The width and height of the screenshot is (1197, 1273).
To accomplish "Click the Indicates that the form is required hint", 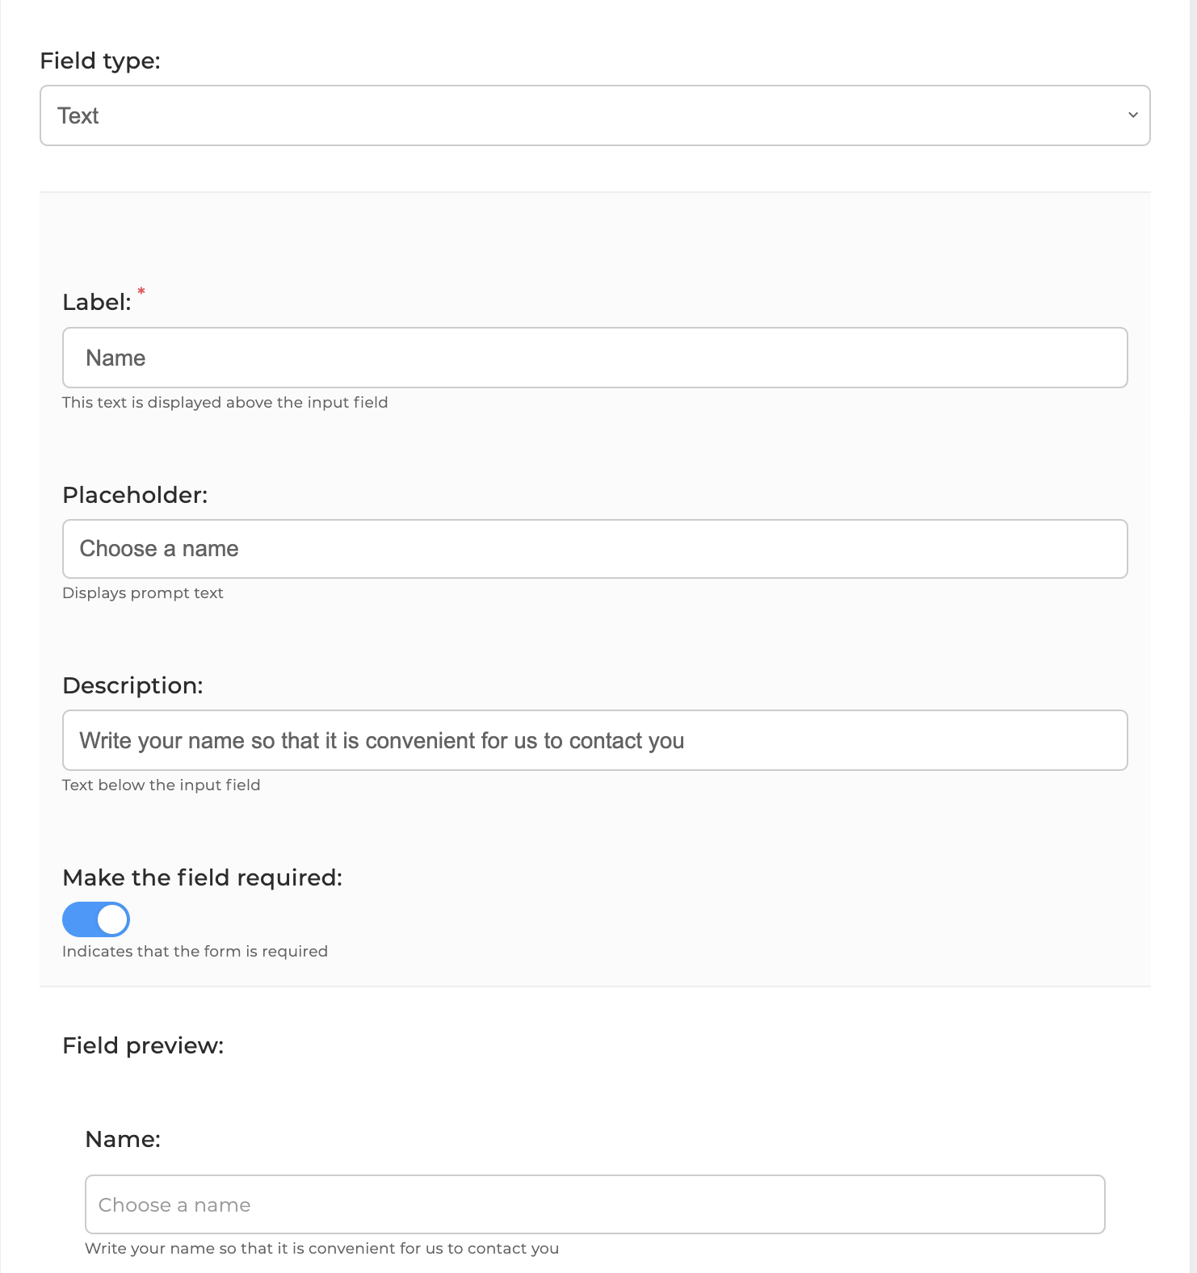I will pyautogui.click(x=195, y=951).
